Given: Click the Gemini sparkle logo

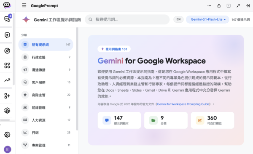Looking at the screenshot, I should click(x=26, y=19).
